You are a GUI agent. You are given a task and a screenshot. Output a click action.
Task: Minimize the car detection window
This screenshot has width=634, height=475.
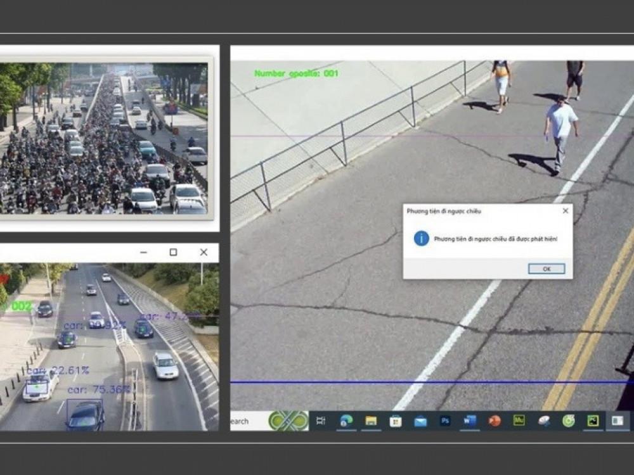click(x=143, y=252)
